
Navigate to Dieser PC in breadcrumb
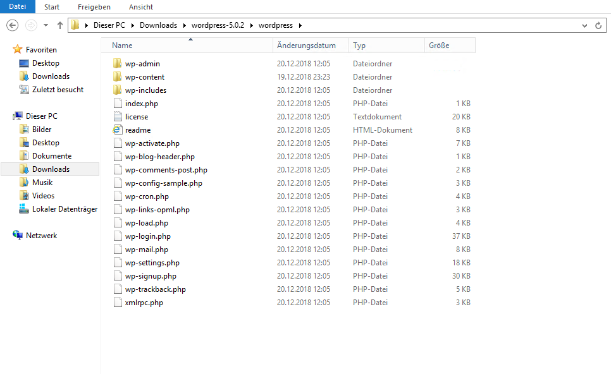109,25
